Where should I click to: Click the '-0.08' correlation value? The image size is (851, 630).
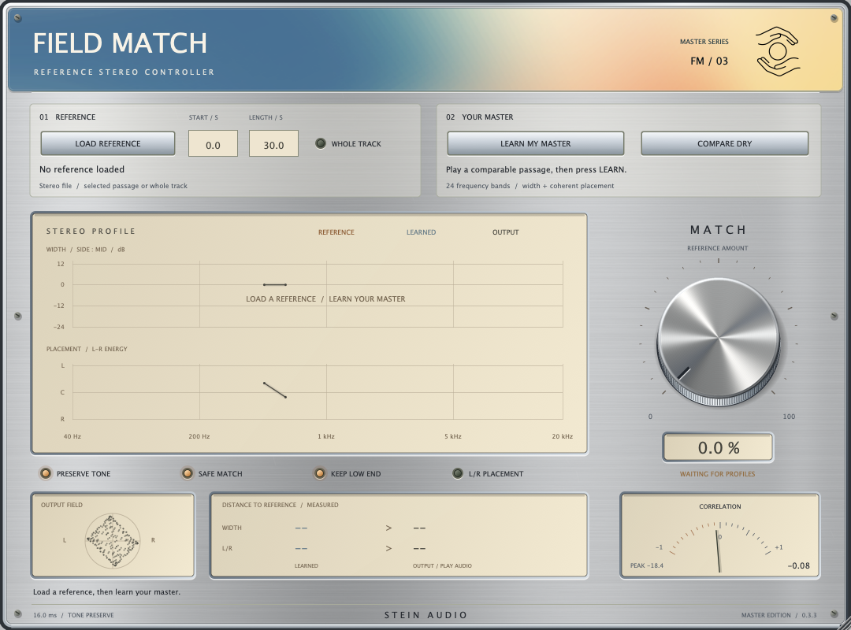point(798,565)
